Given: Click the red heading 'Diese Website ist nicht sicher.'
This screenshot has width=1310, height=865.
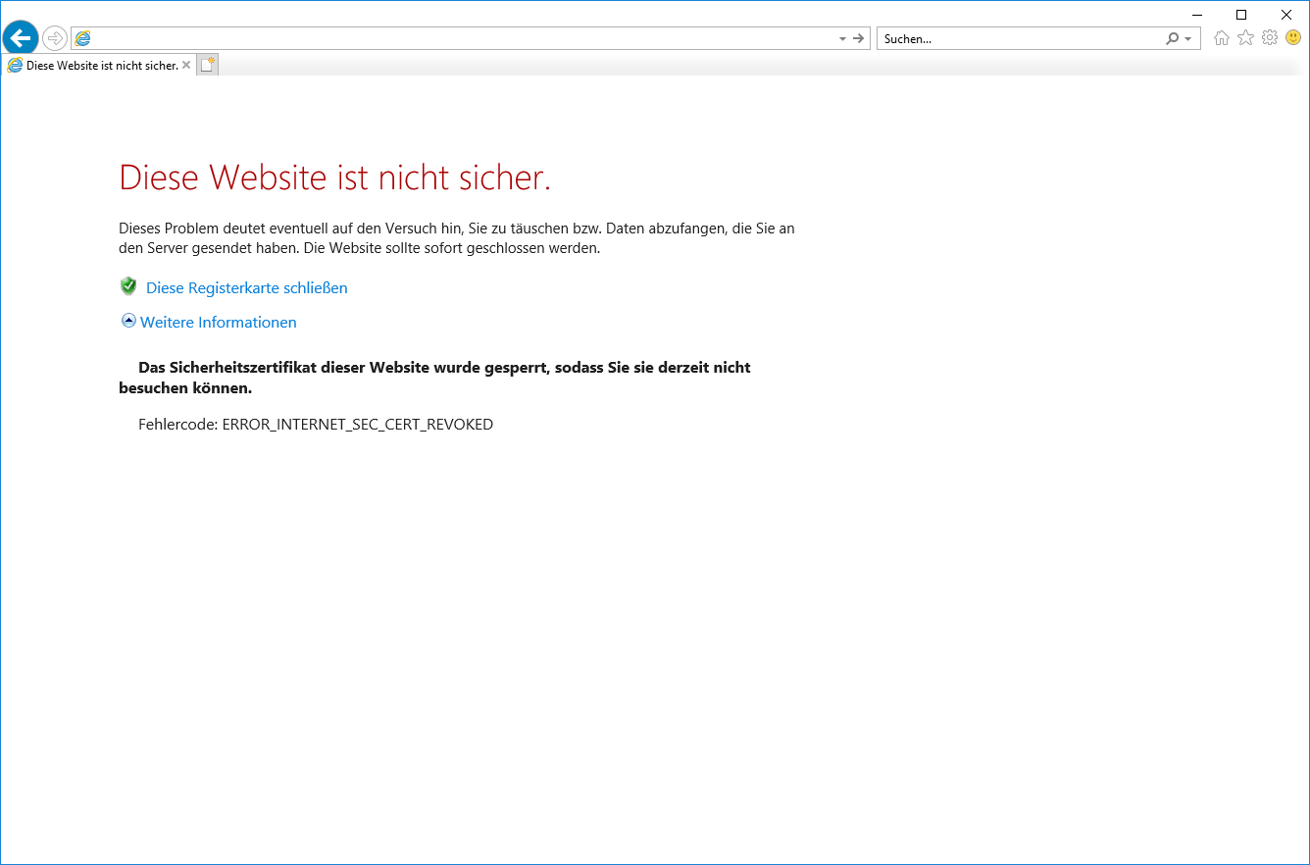Looking at the screenshot, I should click(335, 178).
